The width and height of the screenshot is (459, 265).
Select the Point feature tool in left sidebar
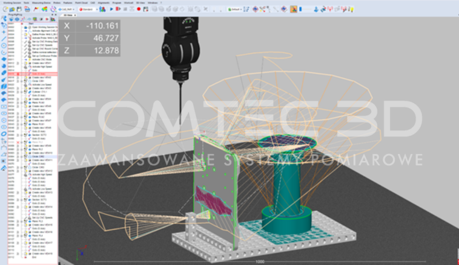pyautogui.click(x=4, y=31)
